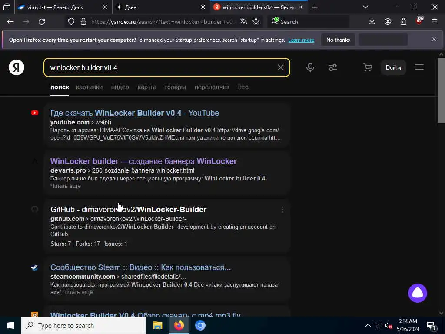445x334 pixels.
Task: Open Yandex search filter settings icon
Action: coord(332,67)
